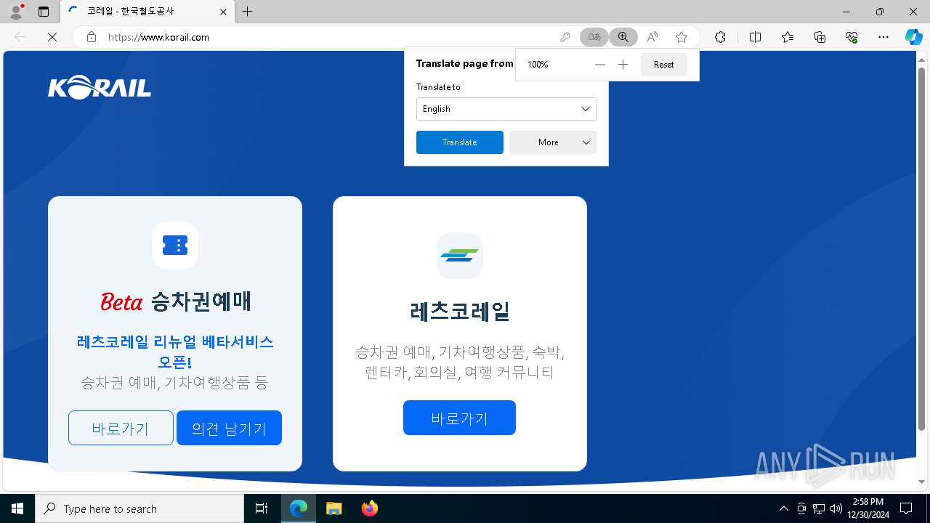Click the zoom magnifier icon
The image size is (930, 523).
pos(623,37)
